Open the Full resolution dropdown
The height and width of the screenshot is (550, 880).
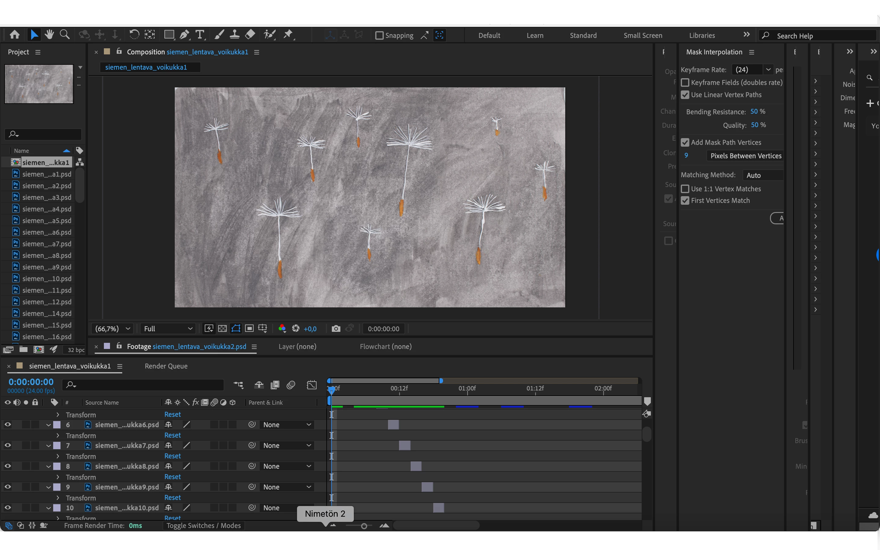[168, 329]
